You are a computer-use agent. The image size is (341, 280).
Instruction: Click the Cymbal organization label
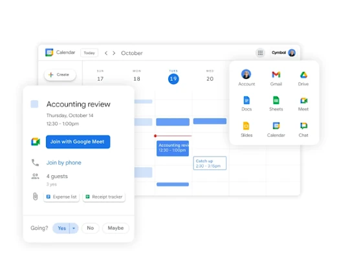(279, 52)
